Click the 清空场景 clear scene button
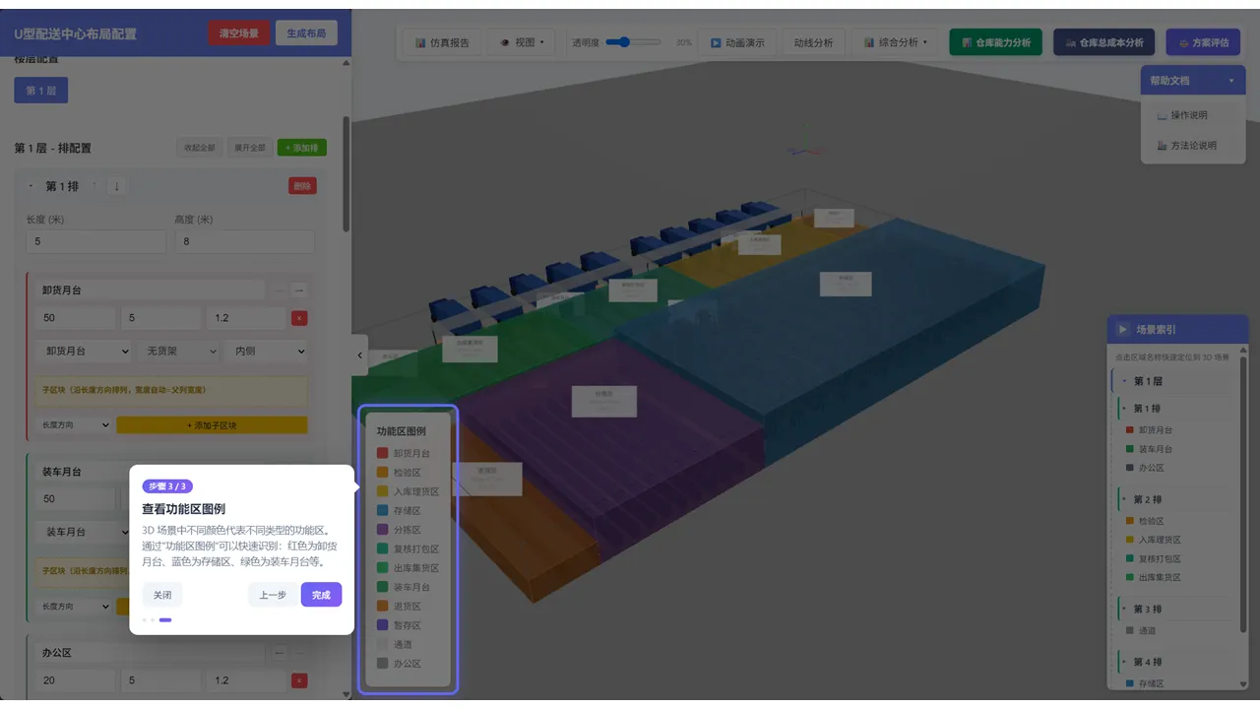Viewport: 1260px width, 709px height. tap(239, 33)
